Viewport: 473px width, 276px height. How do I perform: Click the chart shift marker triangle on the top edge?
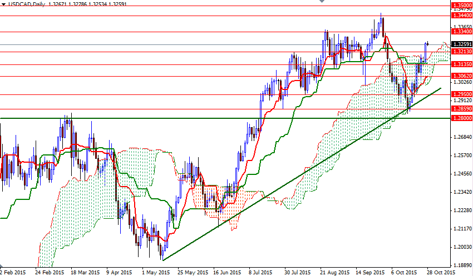coord(322,1)
